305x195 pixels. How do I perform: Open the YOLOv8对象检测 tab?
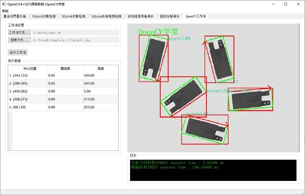pyautogui.click(x=73, y=16)
